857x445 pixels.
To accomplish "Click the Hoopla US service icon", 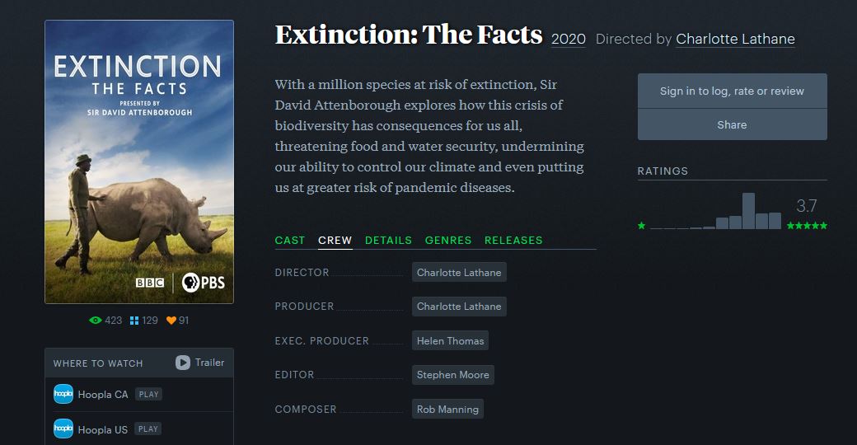I will (63, 429).
